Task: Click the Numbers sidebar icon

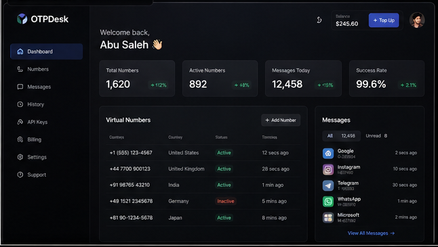Action: [20, 69]
